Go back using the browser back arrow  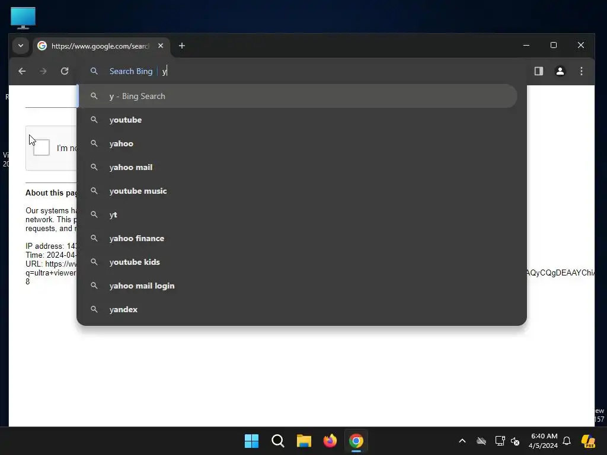click(x=22, y=71)
